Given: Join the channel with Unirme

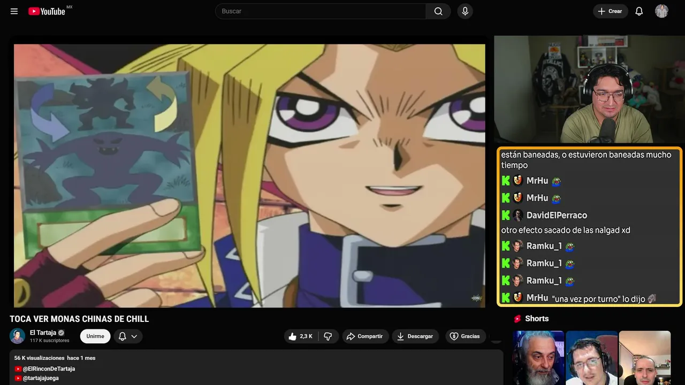Looking at the screenshot, I should coord(95,336).
